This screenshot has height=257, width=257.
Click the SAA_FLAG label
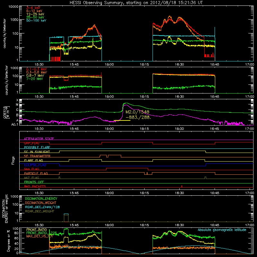(31, 169)
